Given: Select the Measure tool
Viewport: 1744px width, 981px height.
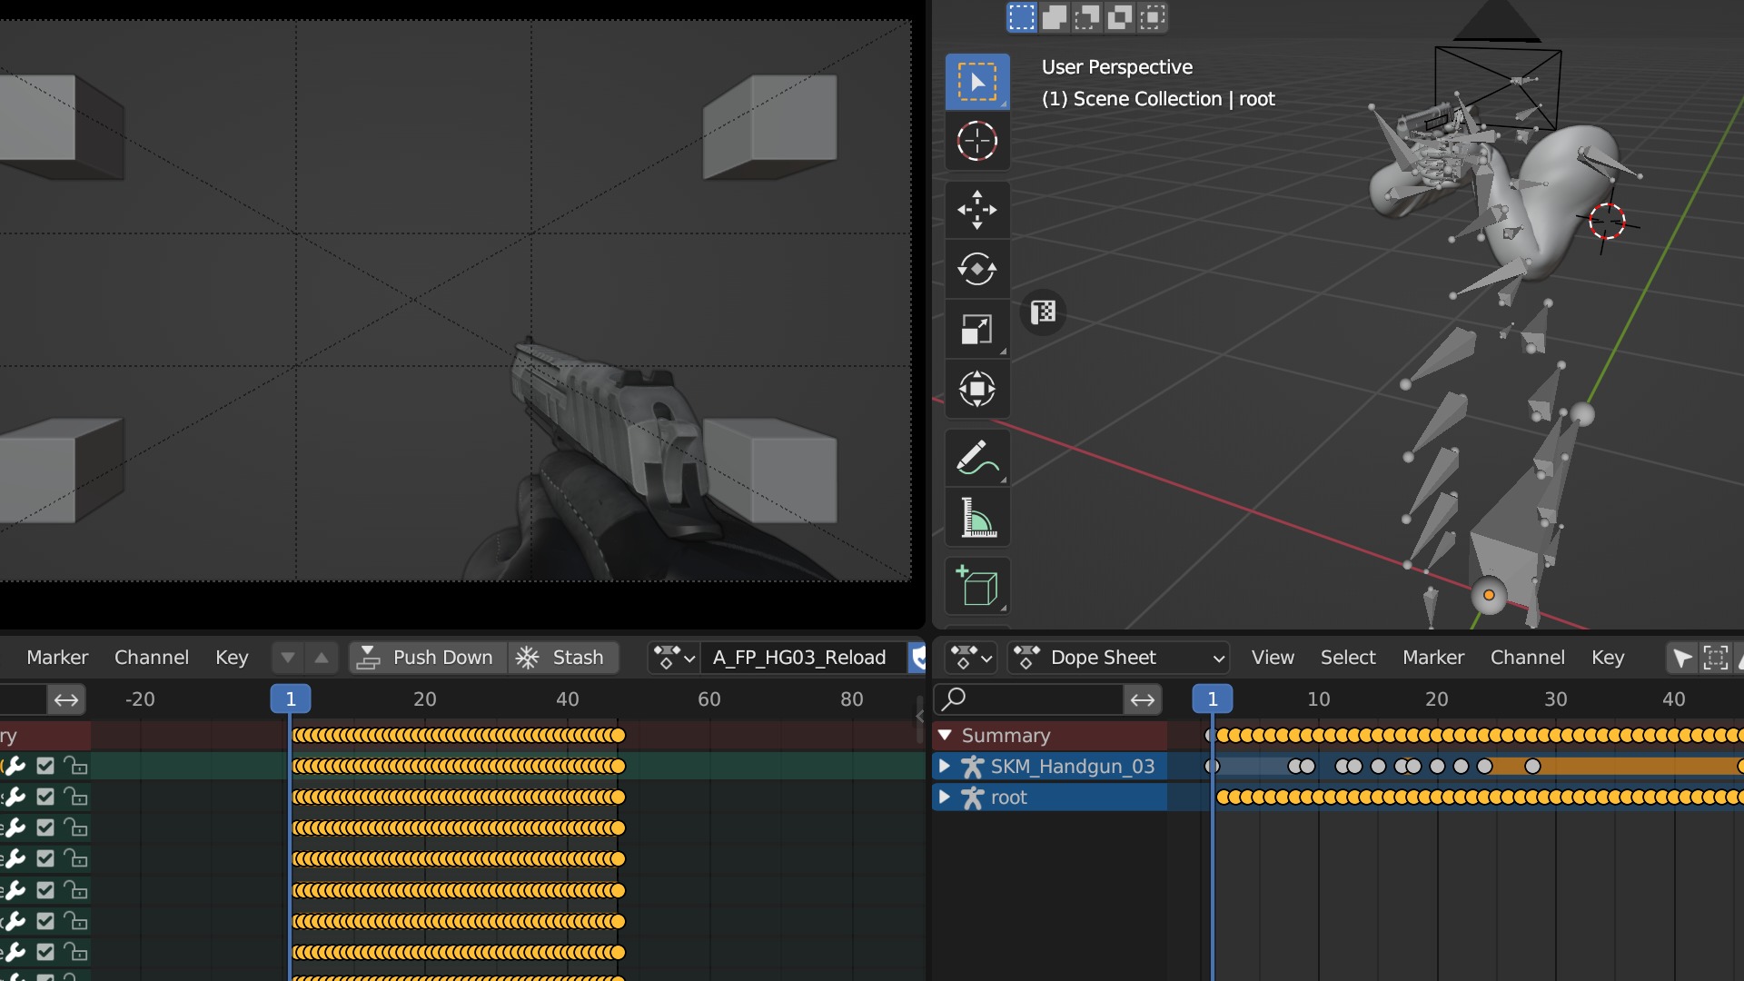Looking at the screenshot, I should 977,518.
